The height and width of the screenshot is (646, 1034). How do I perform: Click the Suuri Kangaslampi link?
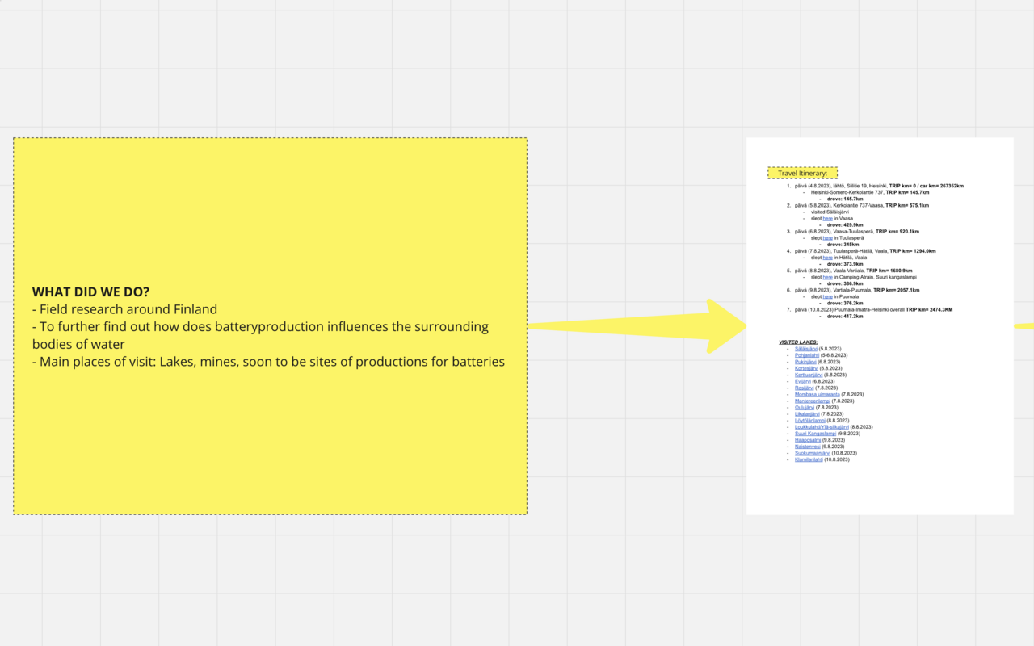coord(815,434)
